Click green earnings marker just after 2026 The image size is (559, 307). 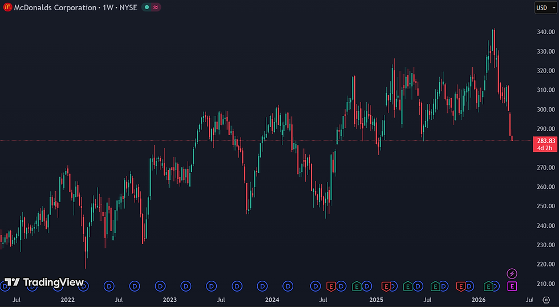coord(488,286)
